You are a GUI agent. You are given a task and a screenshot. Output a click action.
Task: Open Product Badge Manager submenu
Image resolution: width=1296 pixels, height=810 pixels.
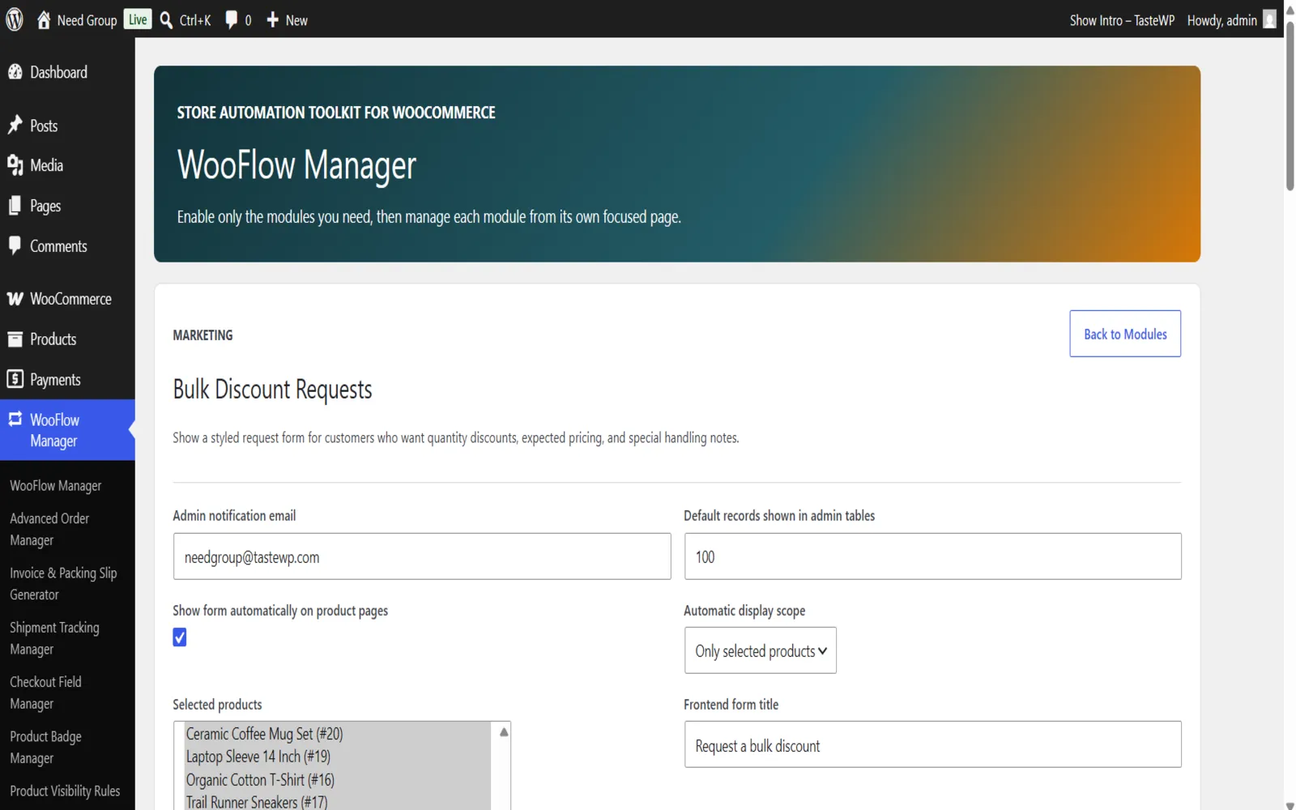pos(45,747)
